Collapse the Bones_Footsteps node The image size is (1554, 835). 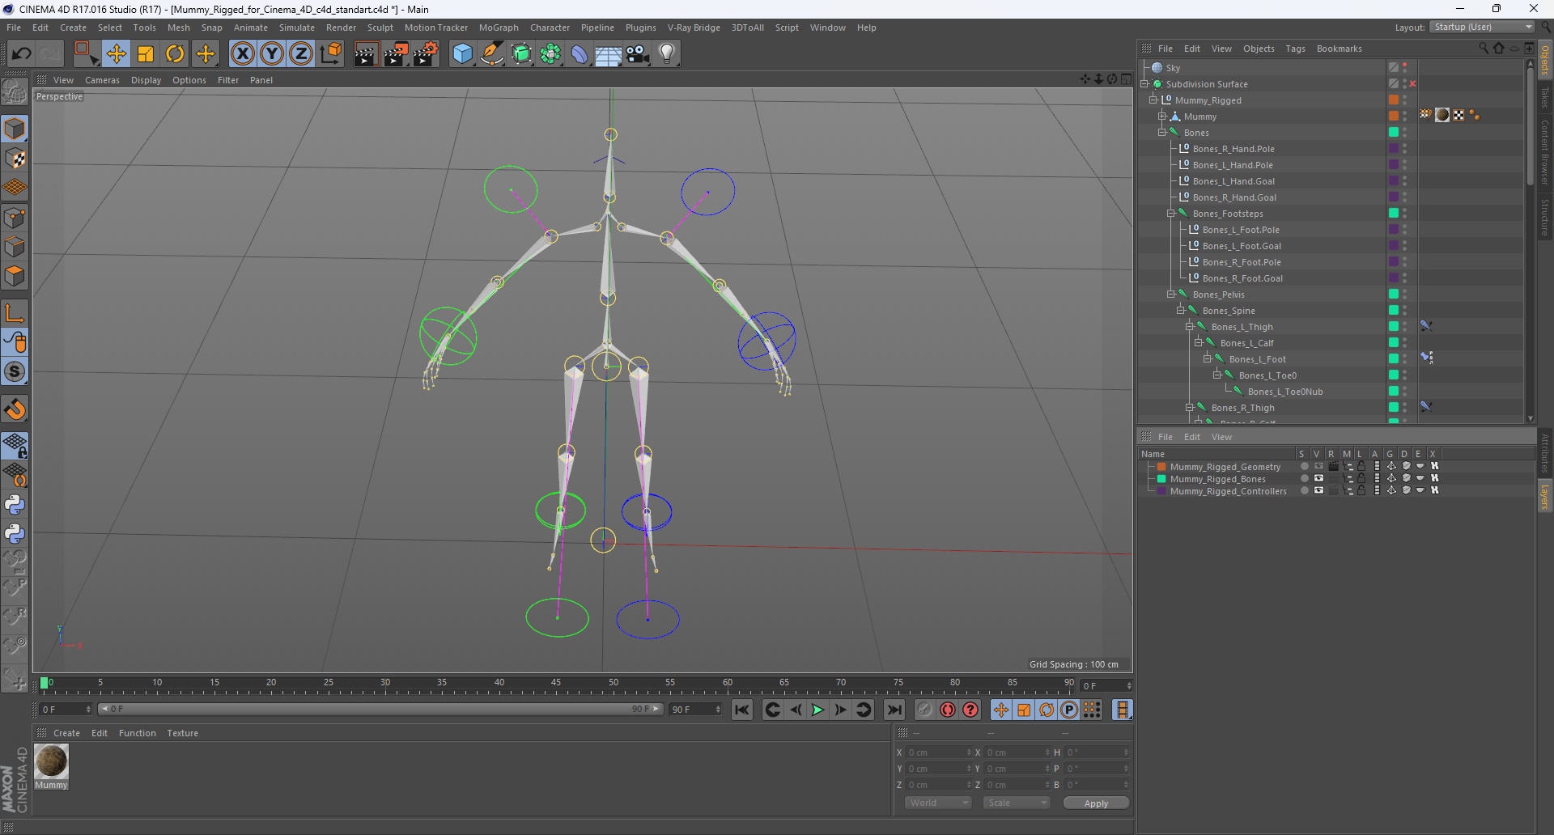point(1171,214)
